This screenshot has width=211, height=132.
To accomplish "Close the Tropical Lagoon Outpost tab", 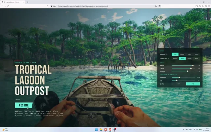I will click(23, 2).
